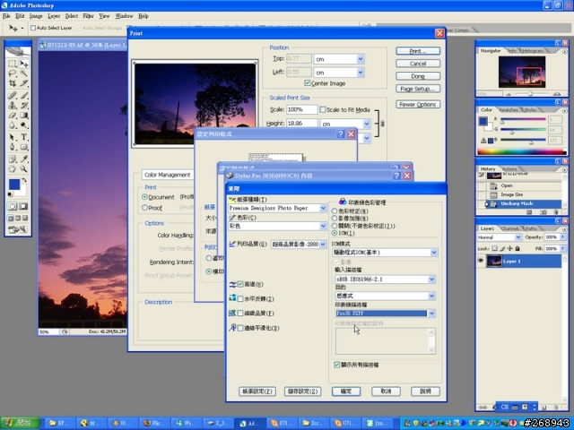Click 確定 OK button

[x=346, y=391]
